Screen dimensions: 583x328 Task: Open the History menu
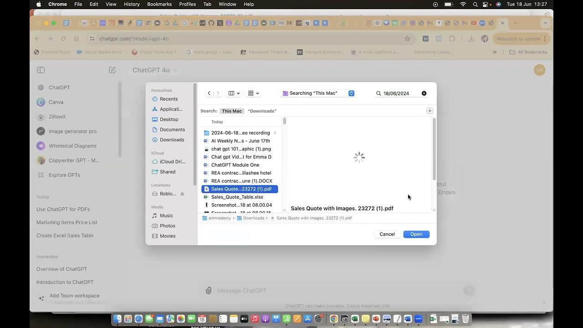pos(132,4)
